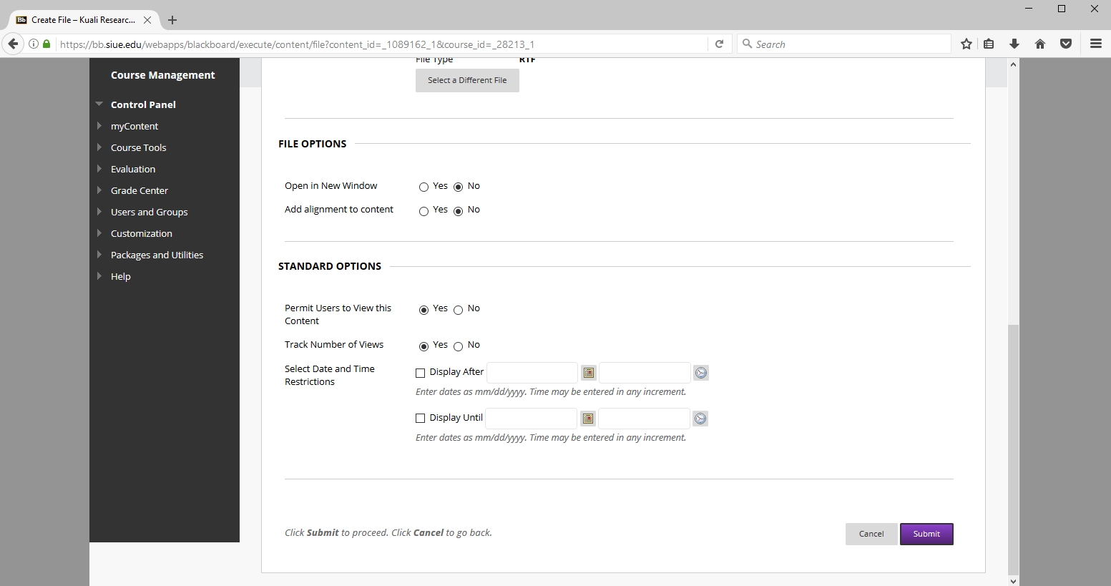The image size is (1111, 586).
Task: Select No for Track Number of Views
Action: 459,347
